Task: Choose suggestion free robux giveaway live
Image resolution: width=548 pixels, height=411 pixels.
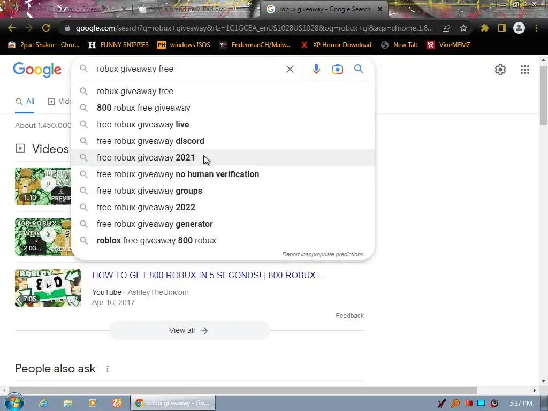Action: pos(223,124)
